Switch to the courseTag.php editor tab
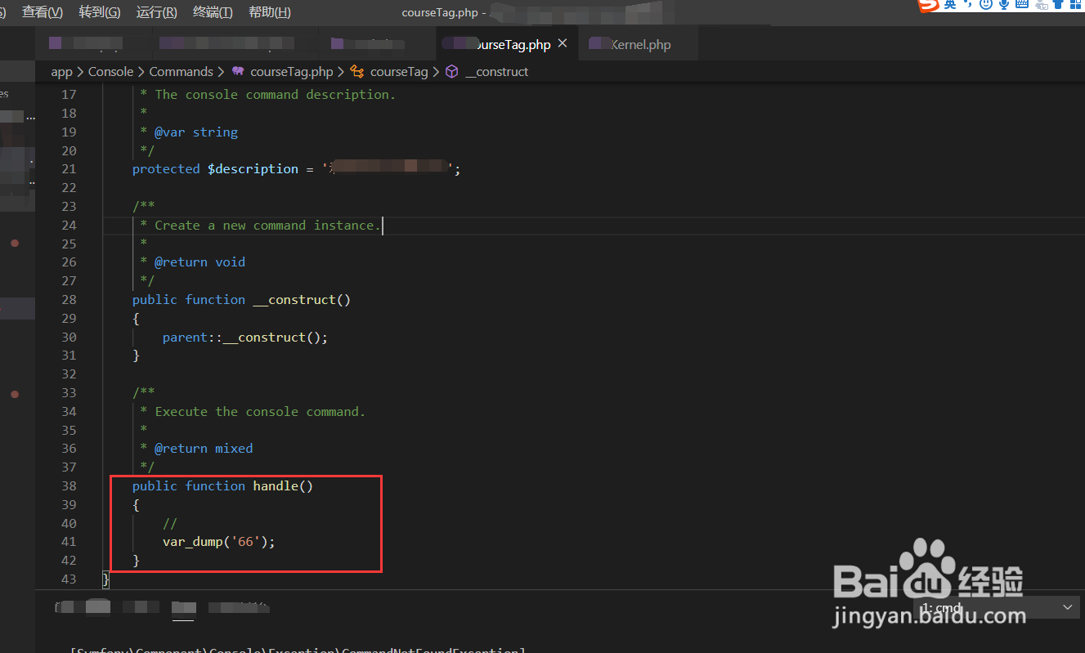 tap(507, 44)
